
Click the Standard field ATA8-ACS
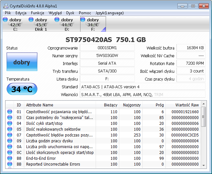[x=143, y=87]
